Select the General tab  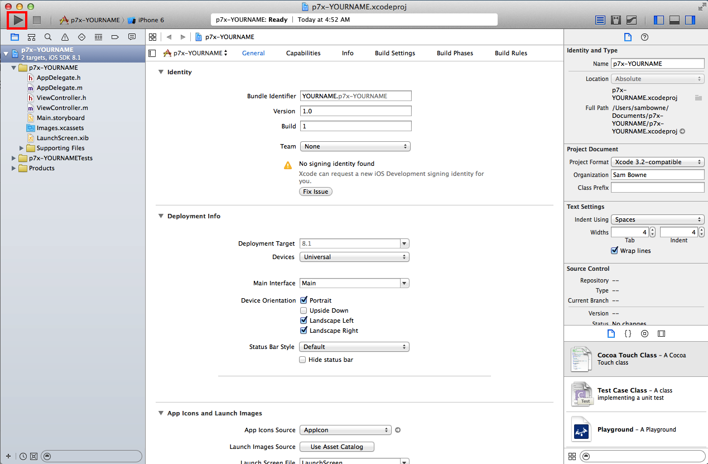(x=253, y=53)
